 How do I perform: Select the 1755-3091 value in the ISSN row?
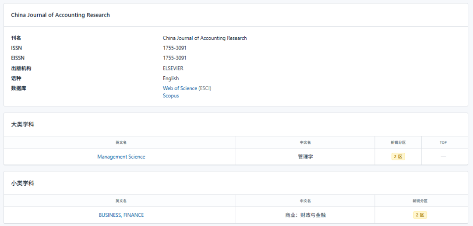(174, 48)
